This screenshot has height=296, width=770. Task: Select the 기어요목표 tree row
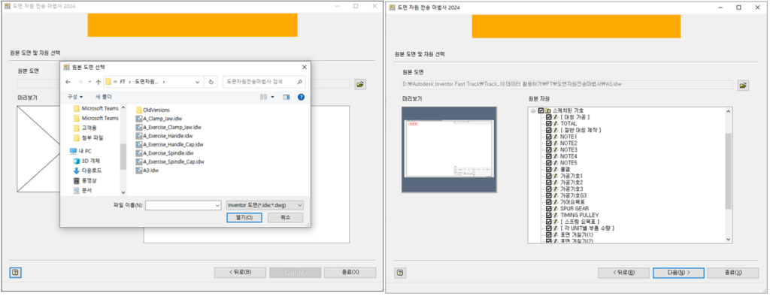(x=565, y=202)
